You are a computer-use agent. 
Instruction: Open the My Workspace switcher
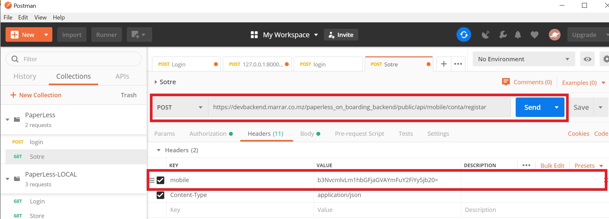pos(284,35)
